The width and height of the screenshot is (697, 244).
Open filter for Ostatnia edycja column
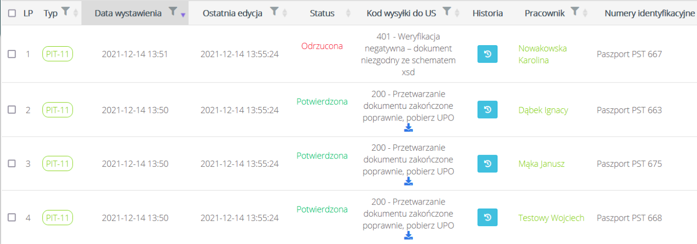pos(274,12)
